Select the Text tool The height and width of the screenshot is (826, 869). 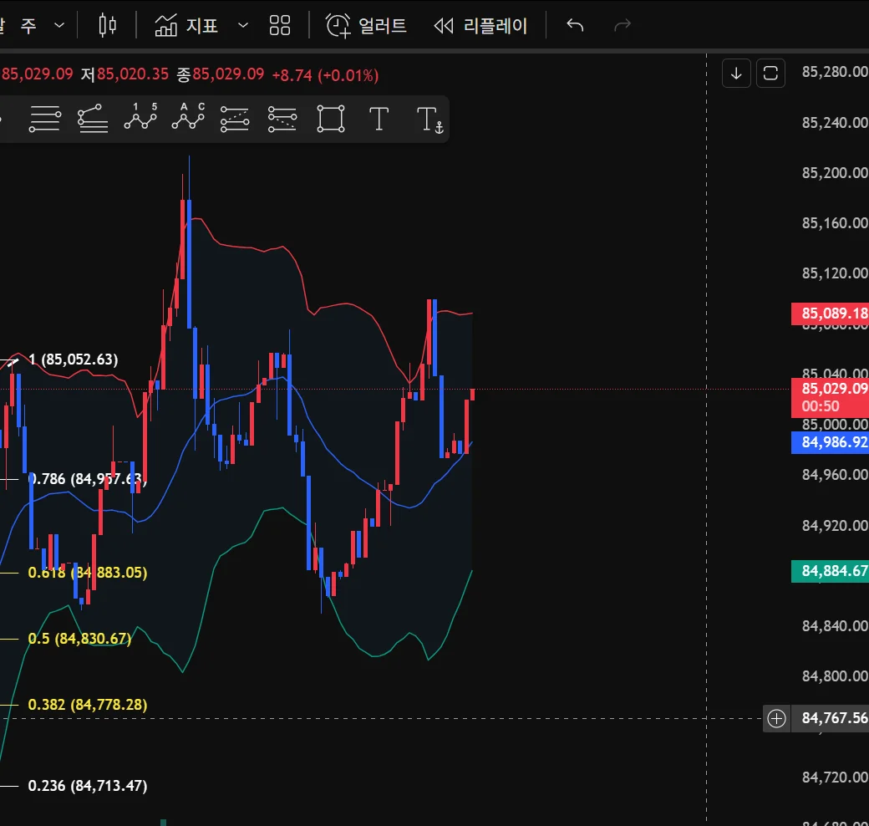[379, 119]
